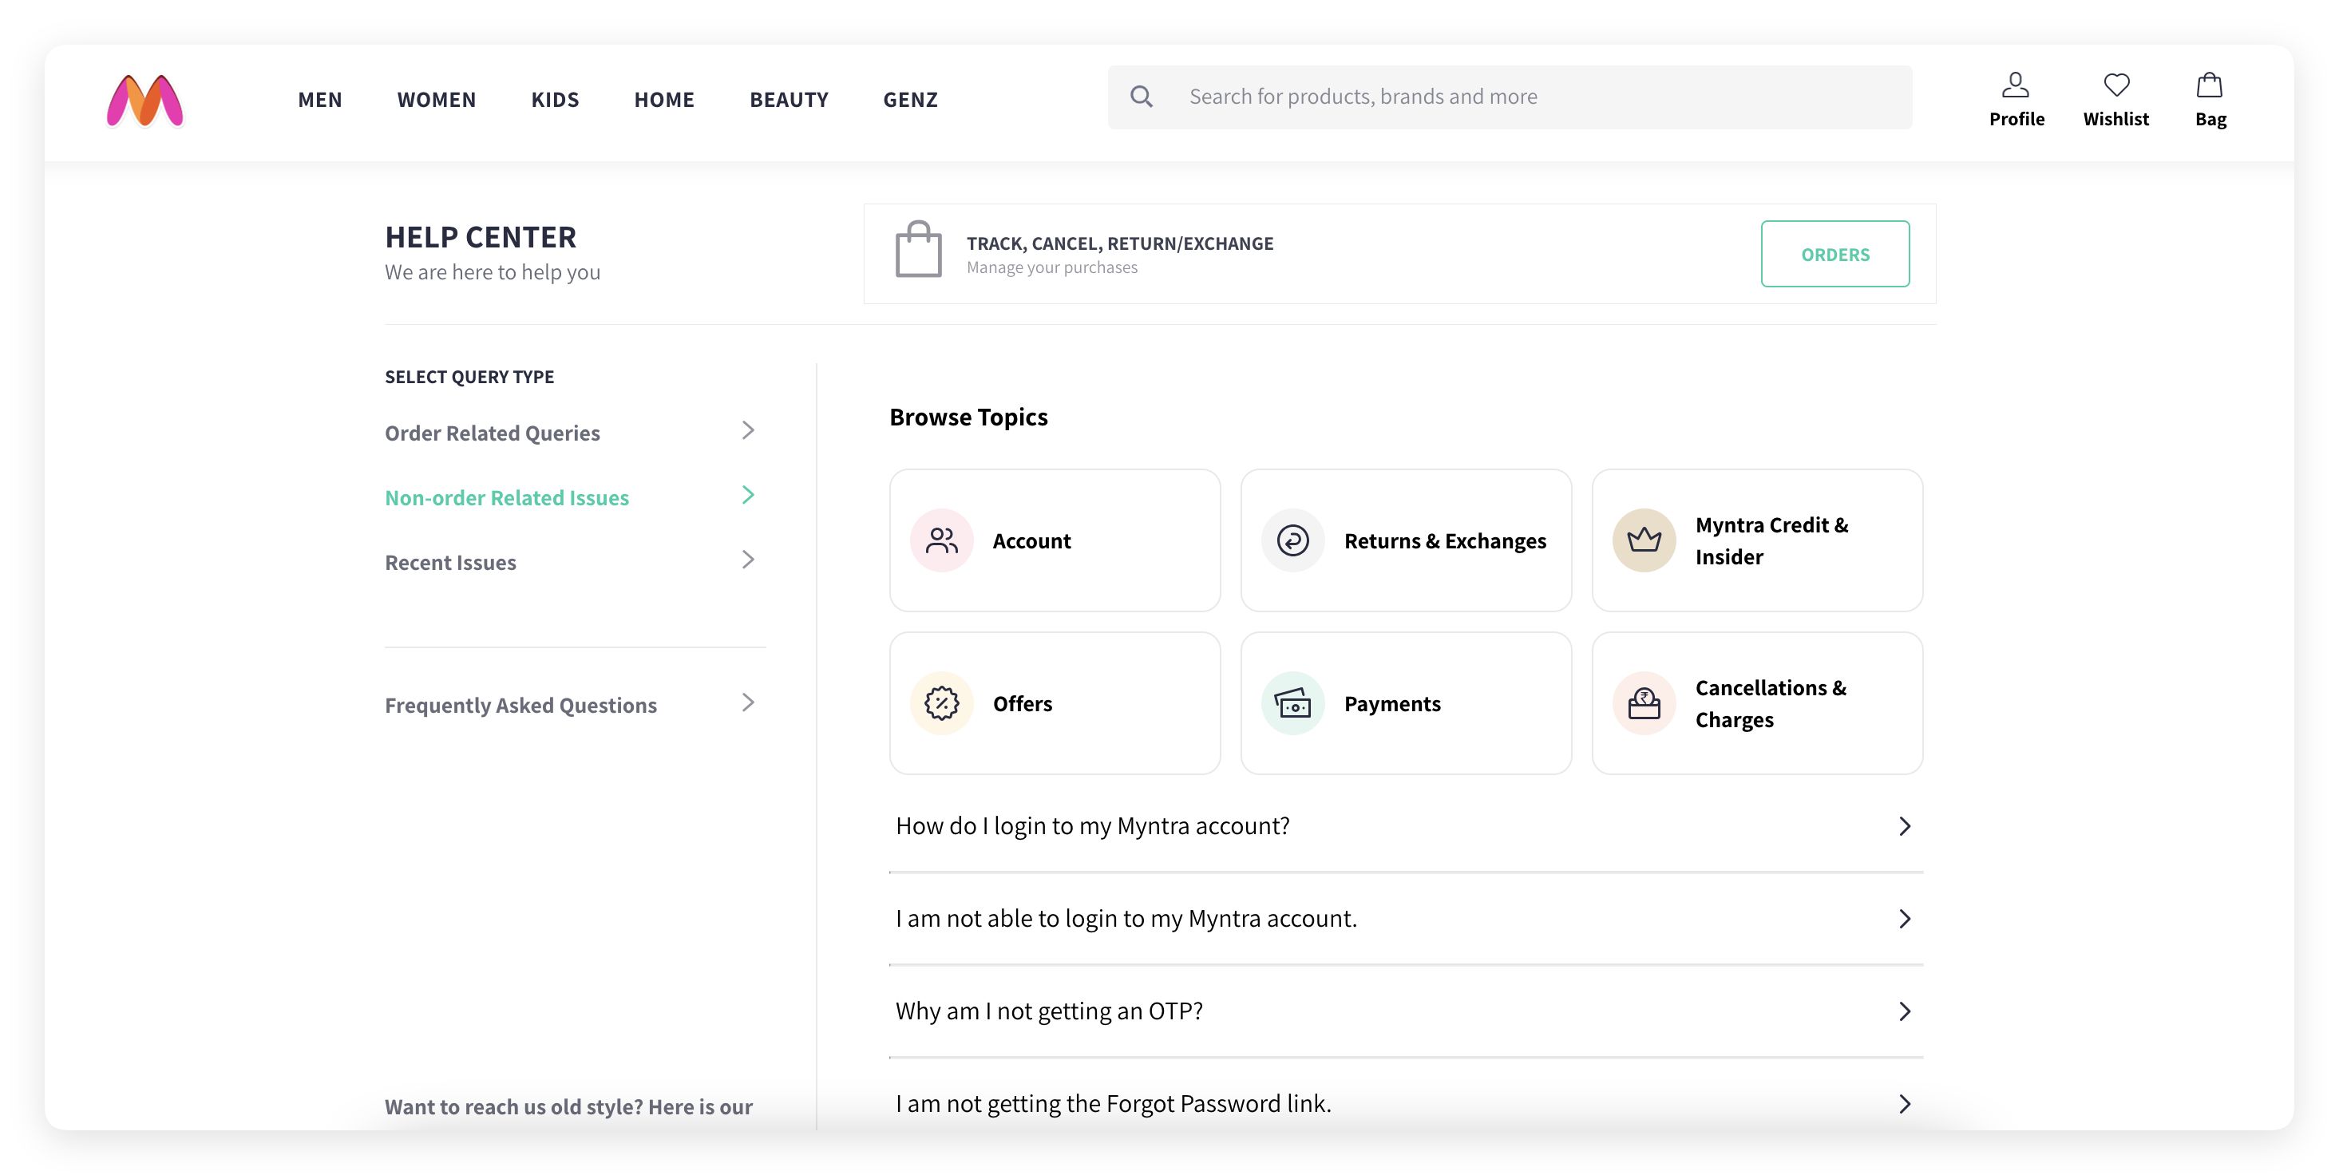
Task: Expand 'How do I login' question arrow
Action: click(x=1905, y=825)
